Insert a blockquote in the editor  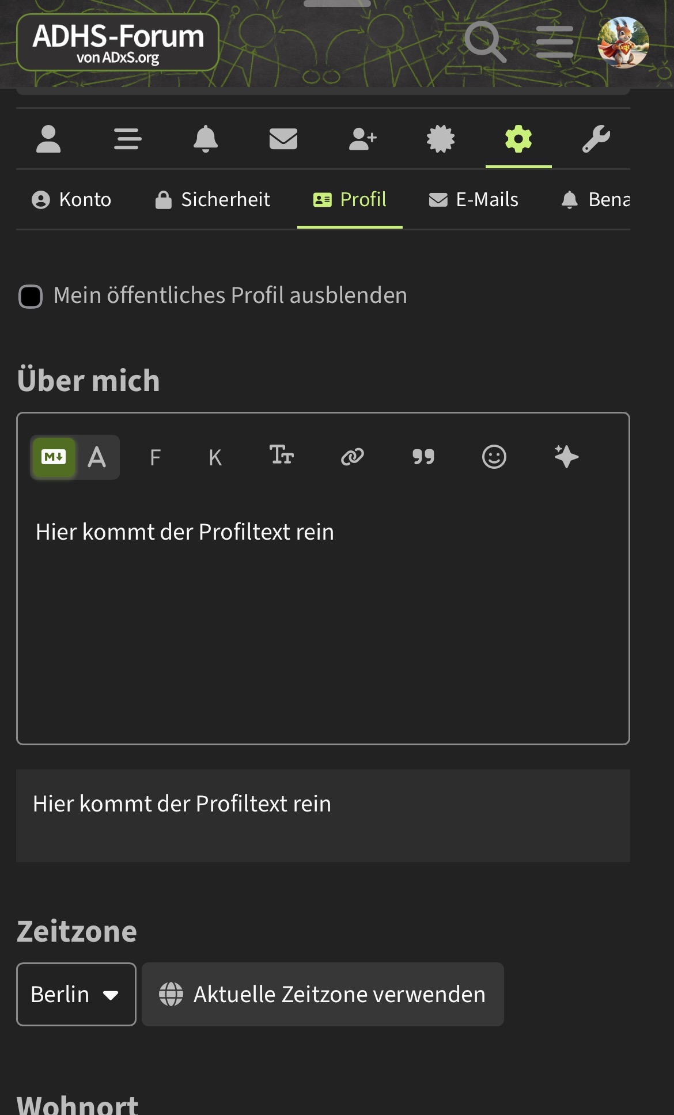423,457
